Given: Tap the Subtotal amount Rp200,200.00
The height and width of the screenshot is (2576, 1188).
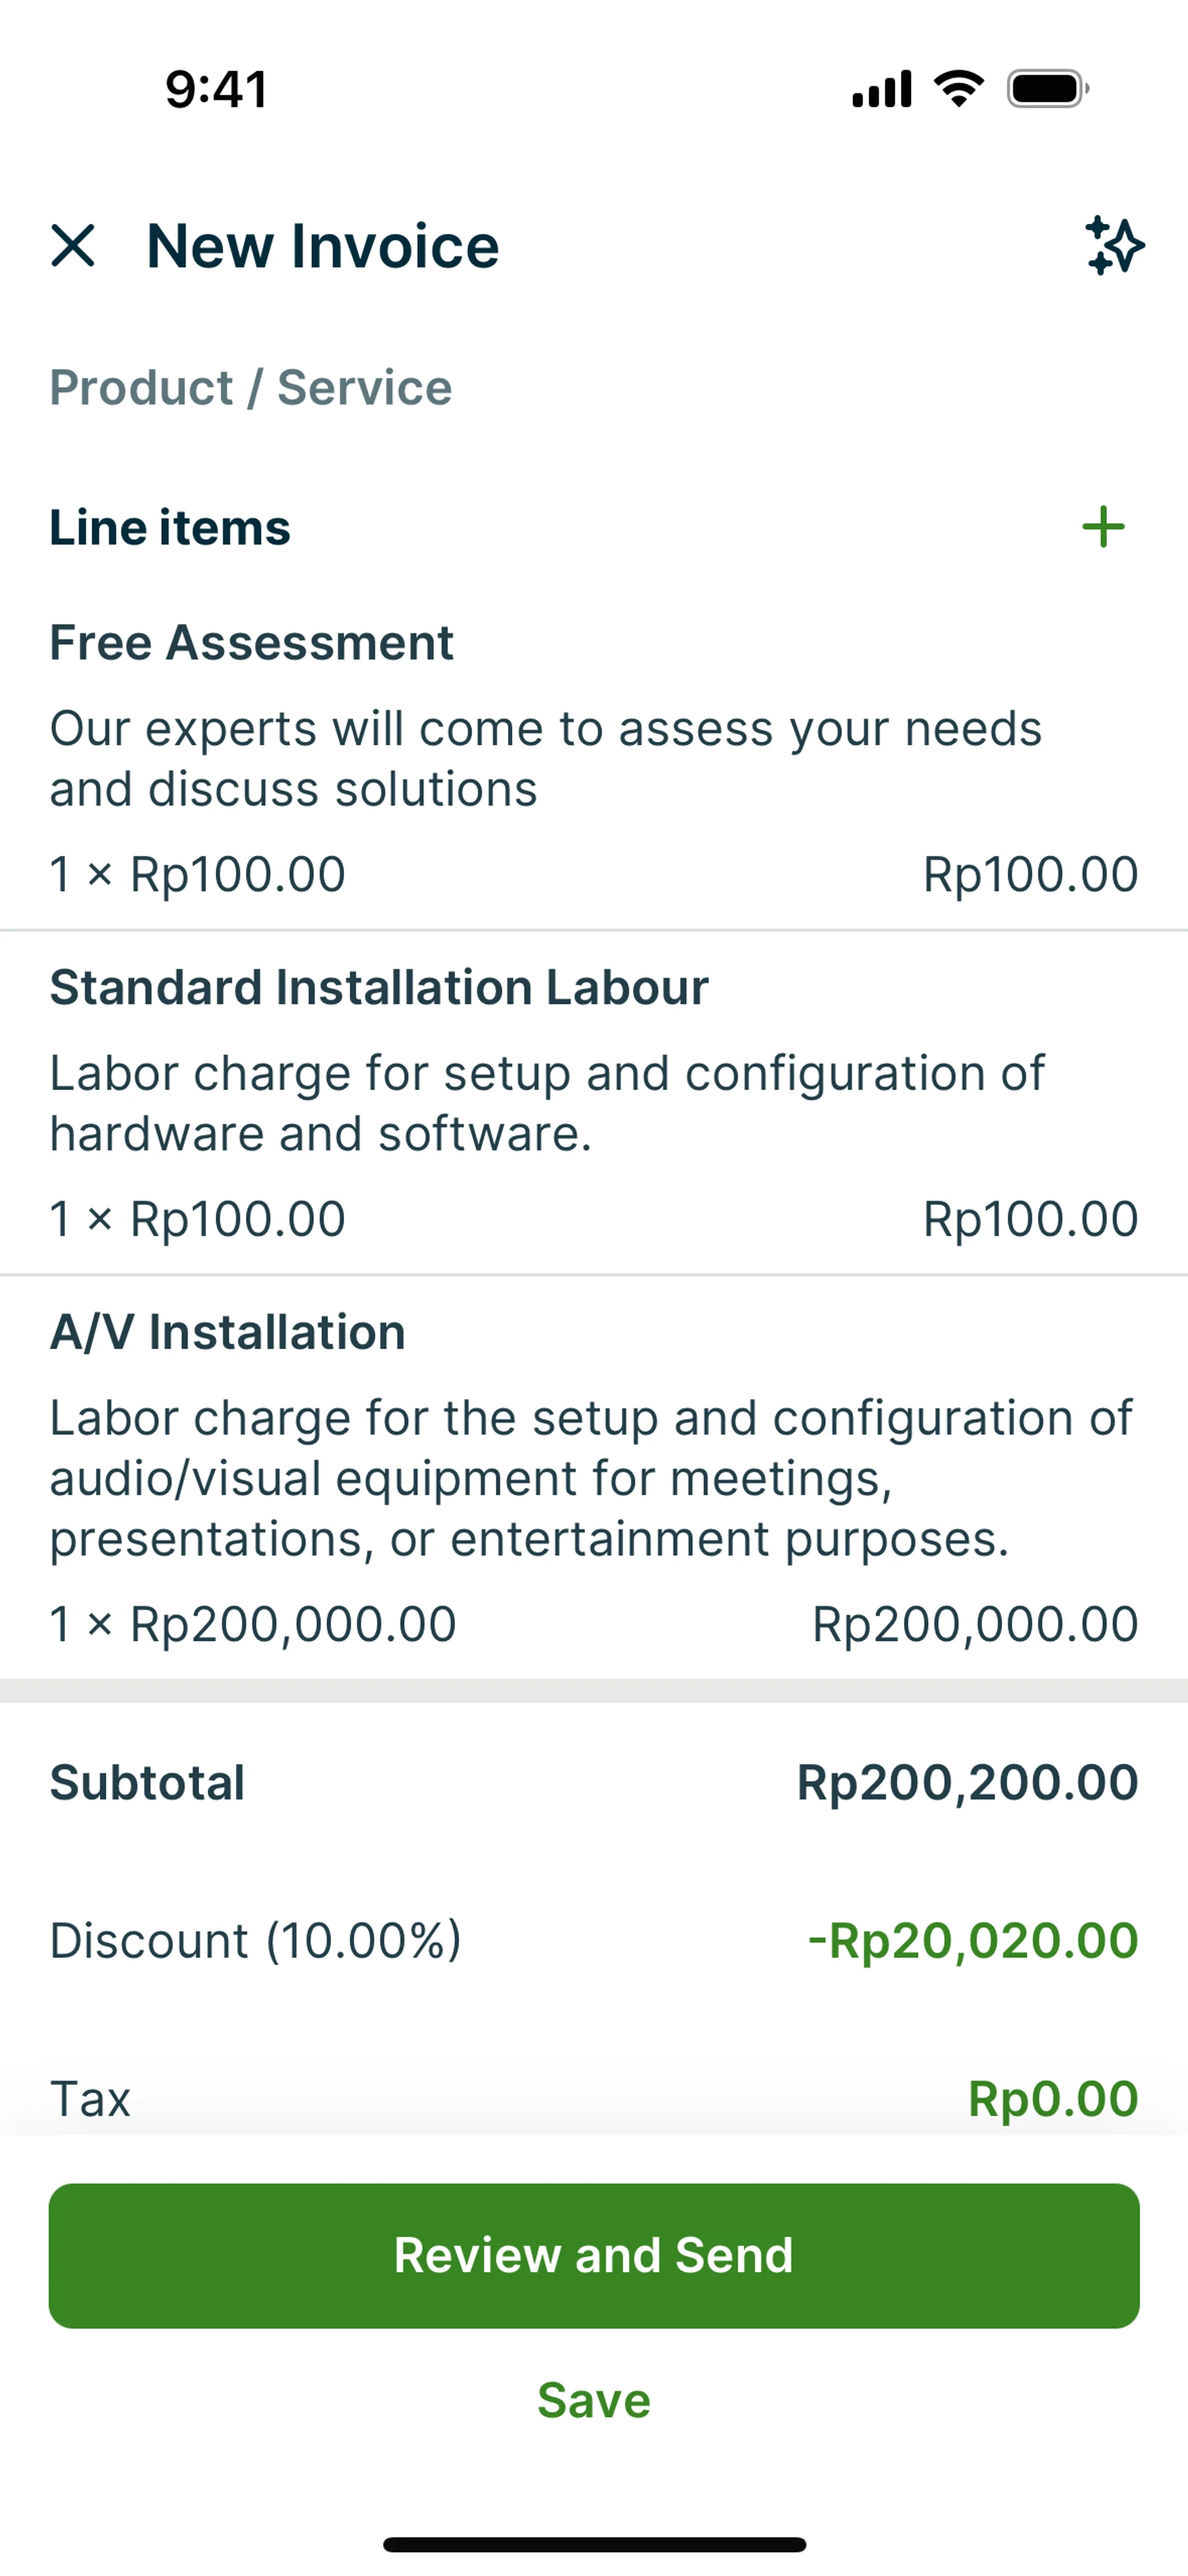Looking at the screenshot, I should [x=967, y=1783].
